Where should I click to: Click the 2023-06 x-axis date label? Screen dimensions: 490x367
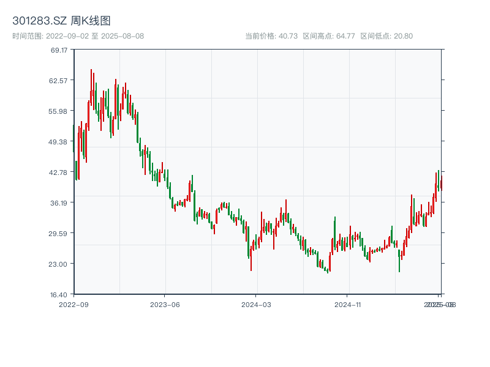click(x=165, y=304)
